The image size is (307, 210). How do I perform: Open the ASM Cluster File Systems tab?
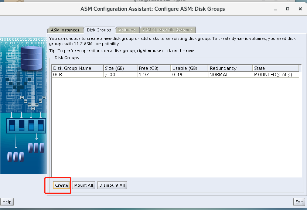[167, 30]
